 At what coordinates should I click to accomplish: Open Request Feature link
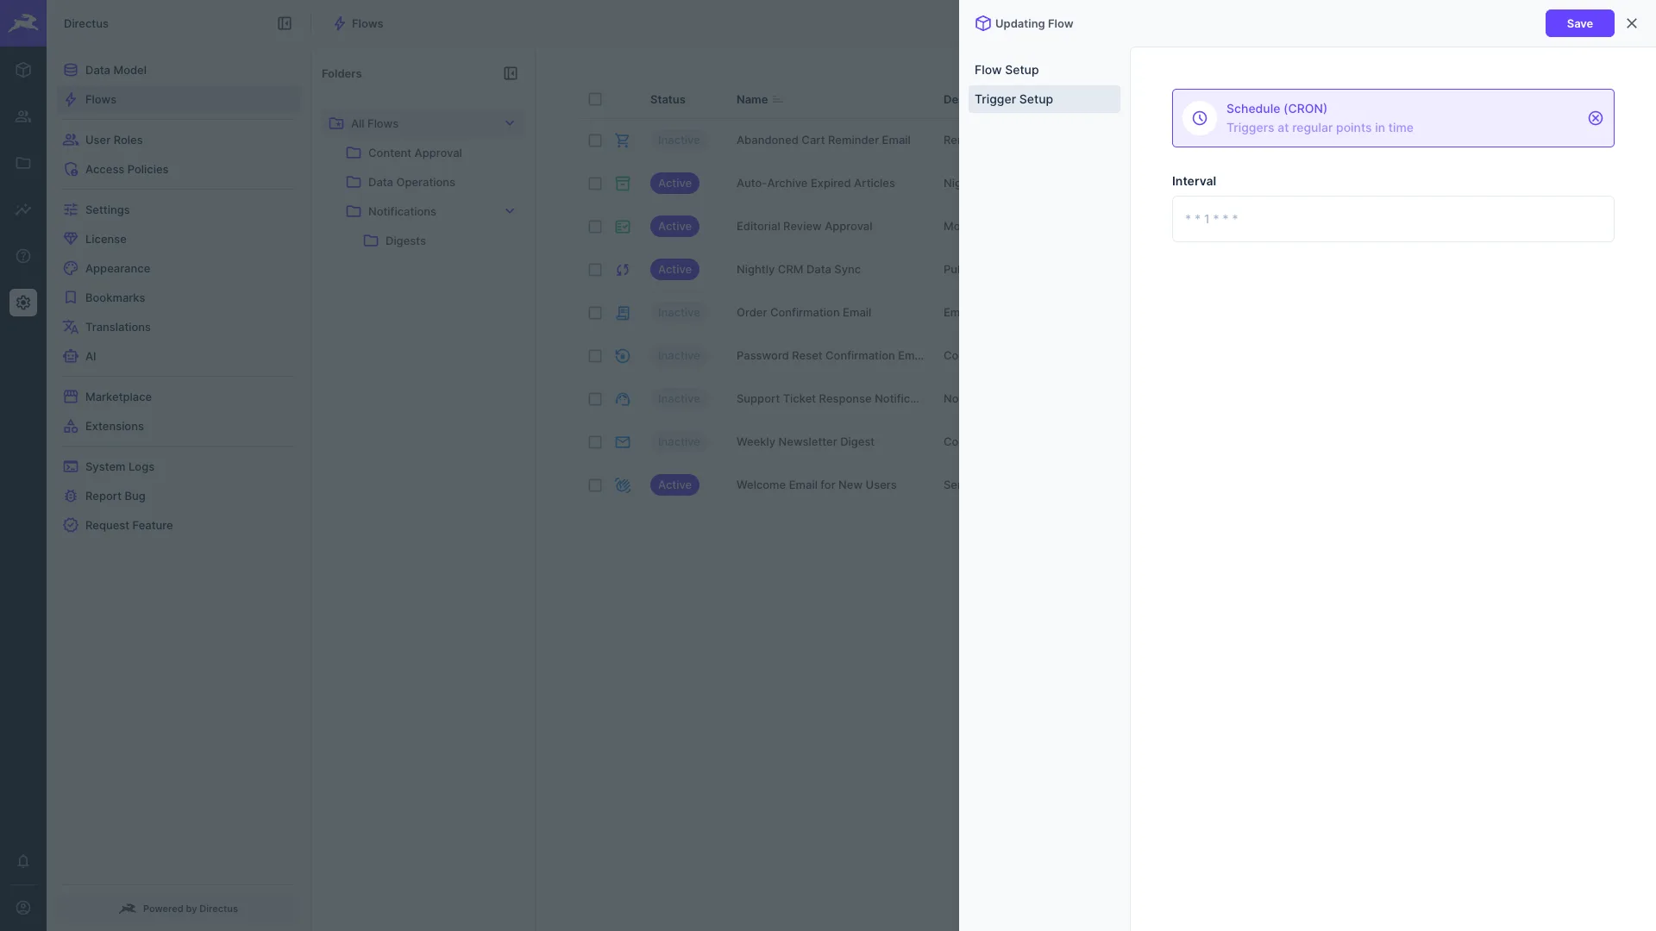coord(179,525)
